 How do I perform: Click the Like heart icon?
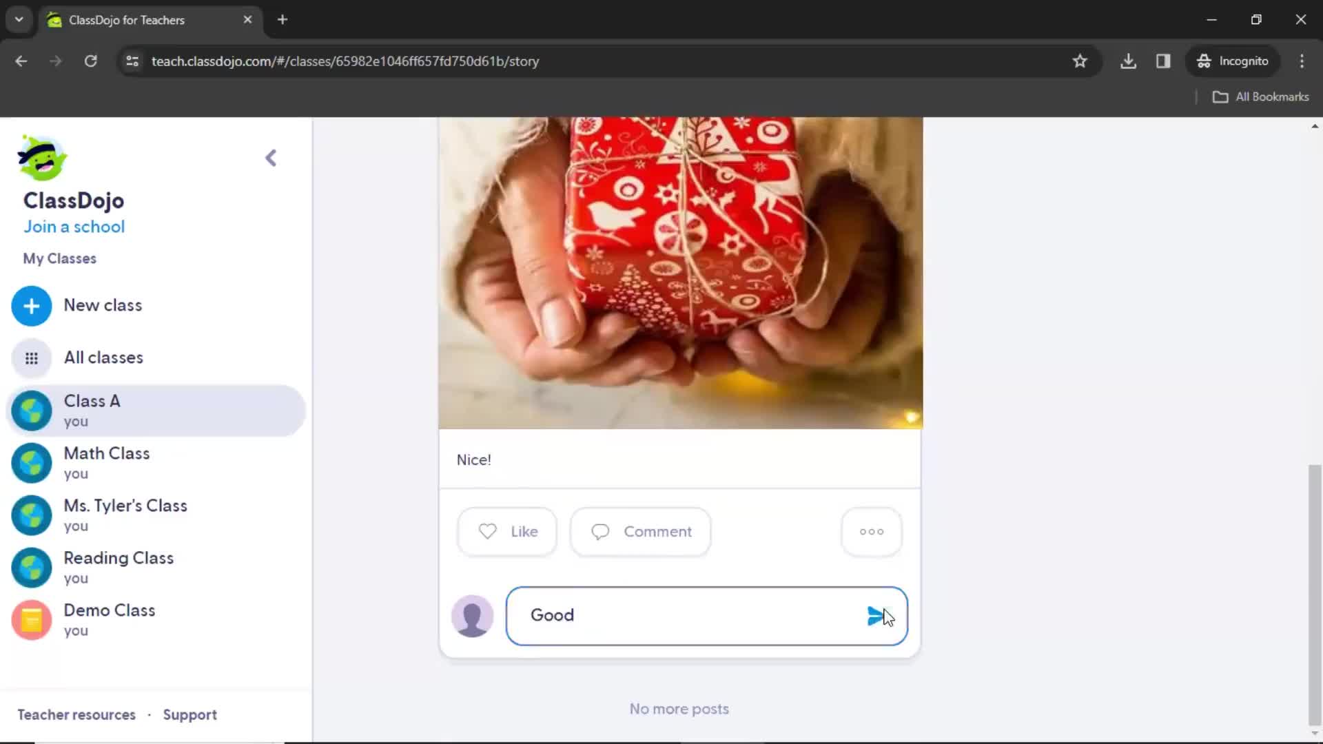(x=489, y=531)
